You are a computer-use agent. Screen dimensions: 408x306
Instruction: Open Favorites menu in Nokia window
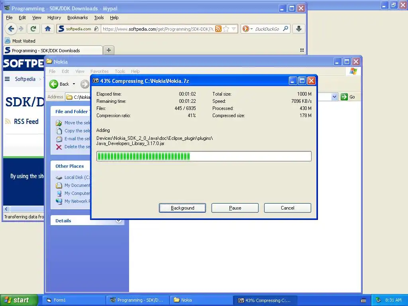tap(99, 71)
